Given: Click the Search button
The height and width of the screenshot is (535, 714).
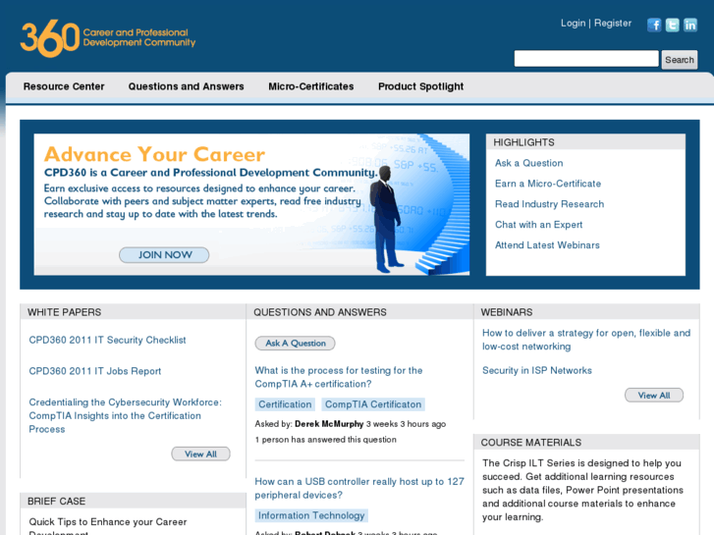Looking at the screenshot, I should [680, 60].
